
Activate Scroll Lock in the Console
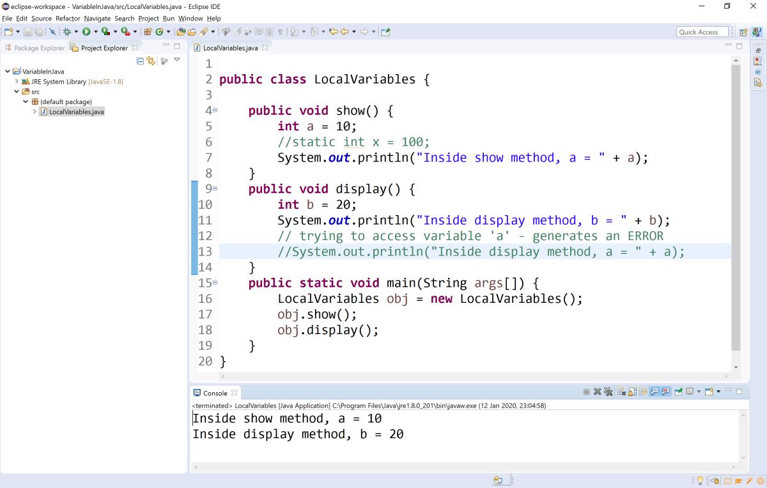[x=631, y=392]
